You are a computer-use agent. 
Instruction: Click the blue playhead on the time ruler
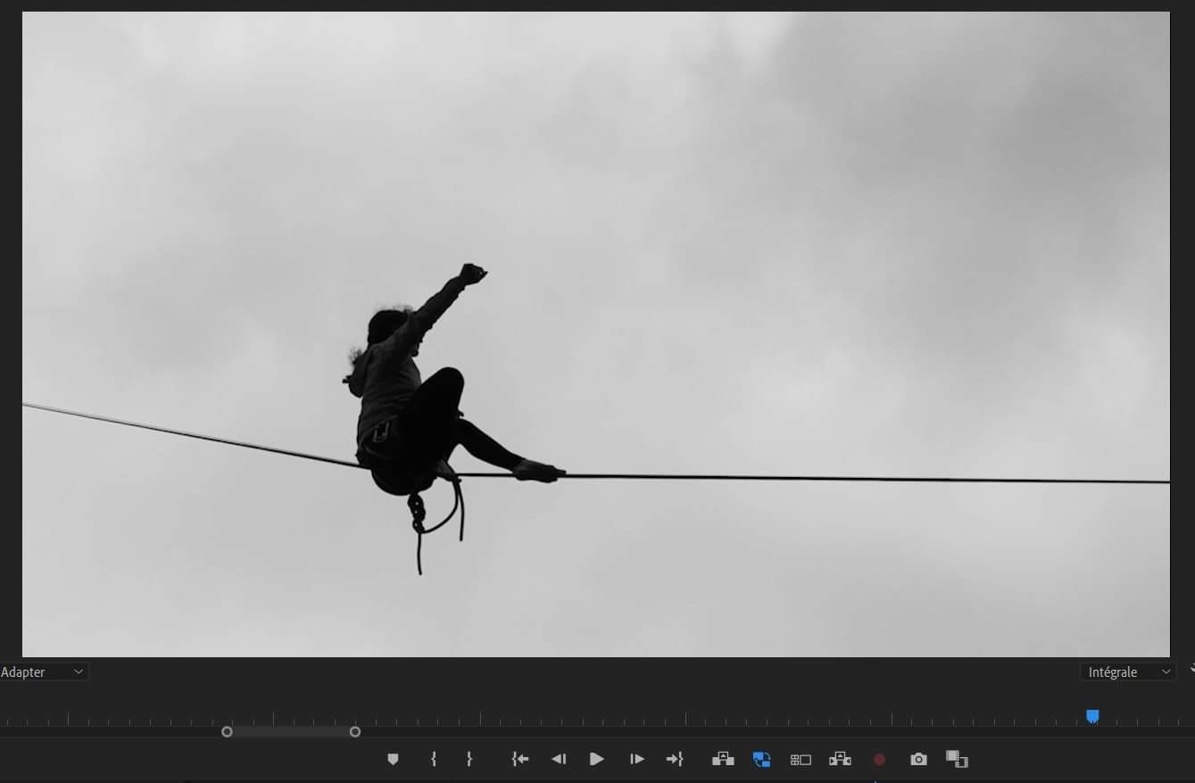1092,716
